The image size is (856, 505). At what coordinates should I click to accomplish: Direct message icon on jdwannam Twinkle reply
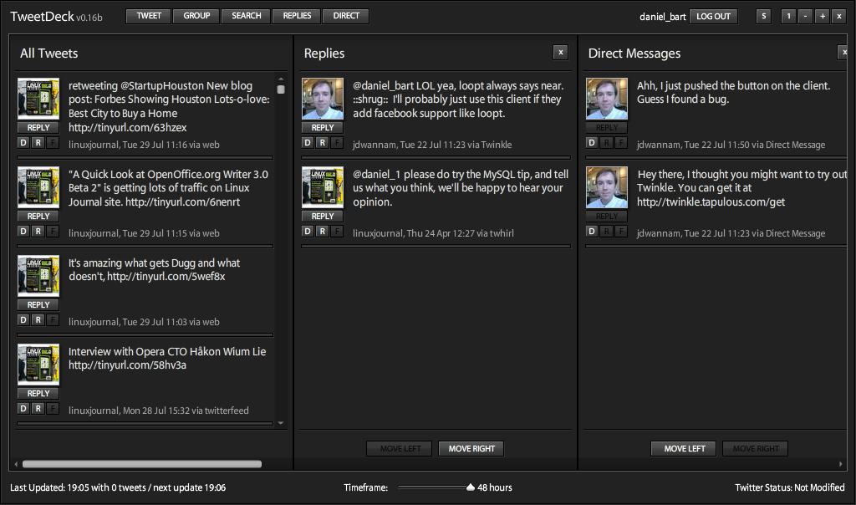tap(308, 142)
